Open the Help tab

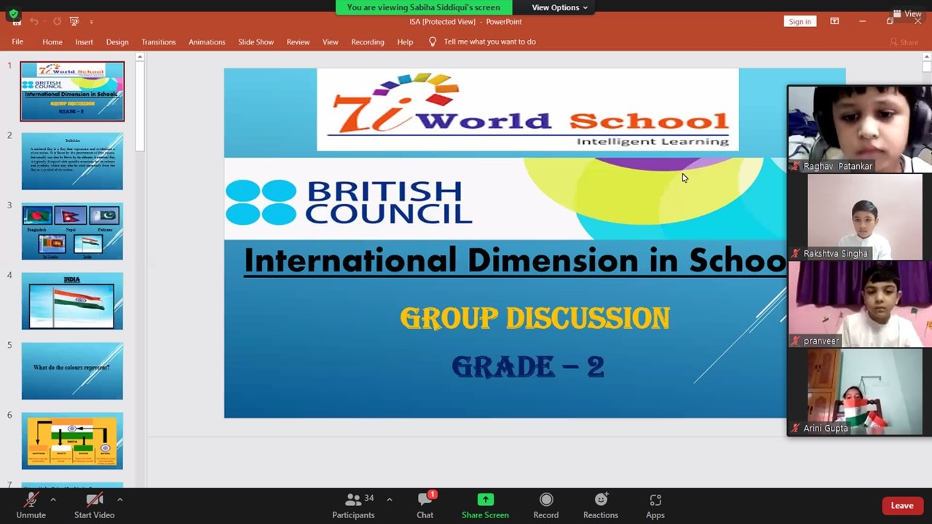(405, 41)
